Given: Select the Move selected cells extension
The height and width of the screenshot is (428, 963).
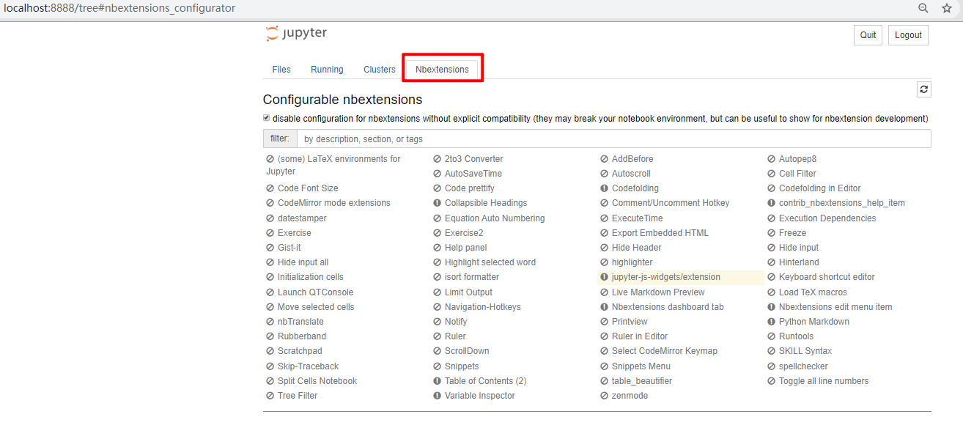Looking at the screenshot, I should coord(316,307).
